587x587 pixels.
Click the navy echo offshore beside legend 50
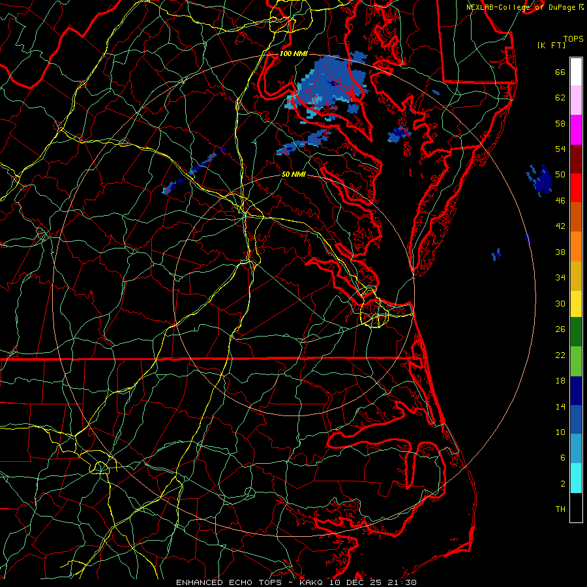click(539, 180)
